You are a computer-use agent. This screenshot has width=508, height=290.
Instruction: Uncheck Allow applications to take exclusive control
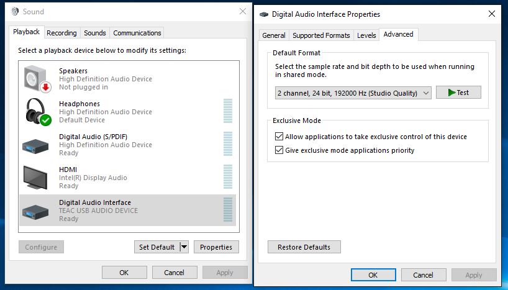(x=279, y=137)
